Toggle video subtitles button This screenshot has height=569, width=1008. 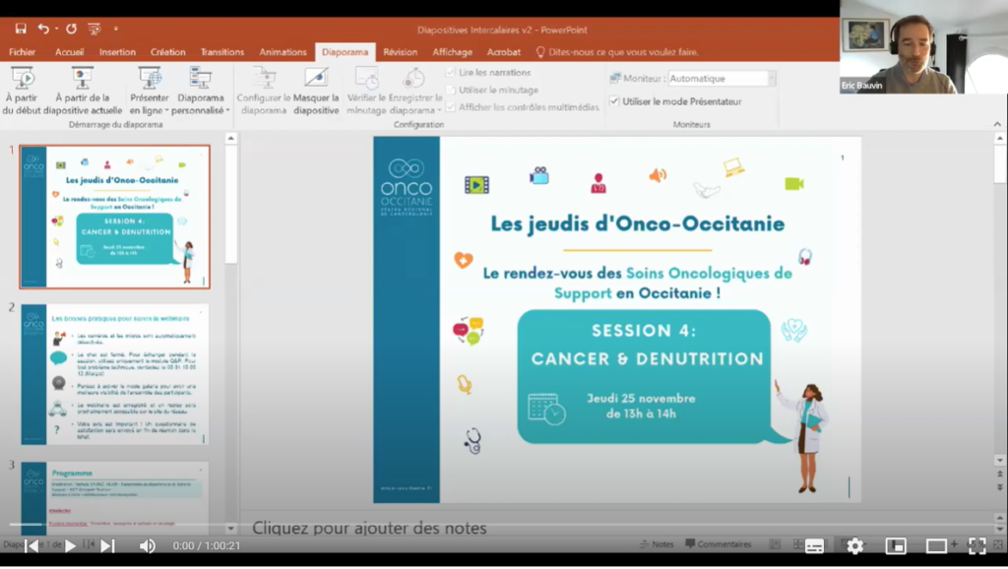click(x=814, y=545)
